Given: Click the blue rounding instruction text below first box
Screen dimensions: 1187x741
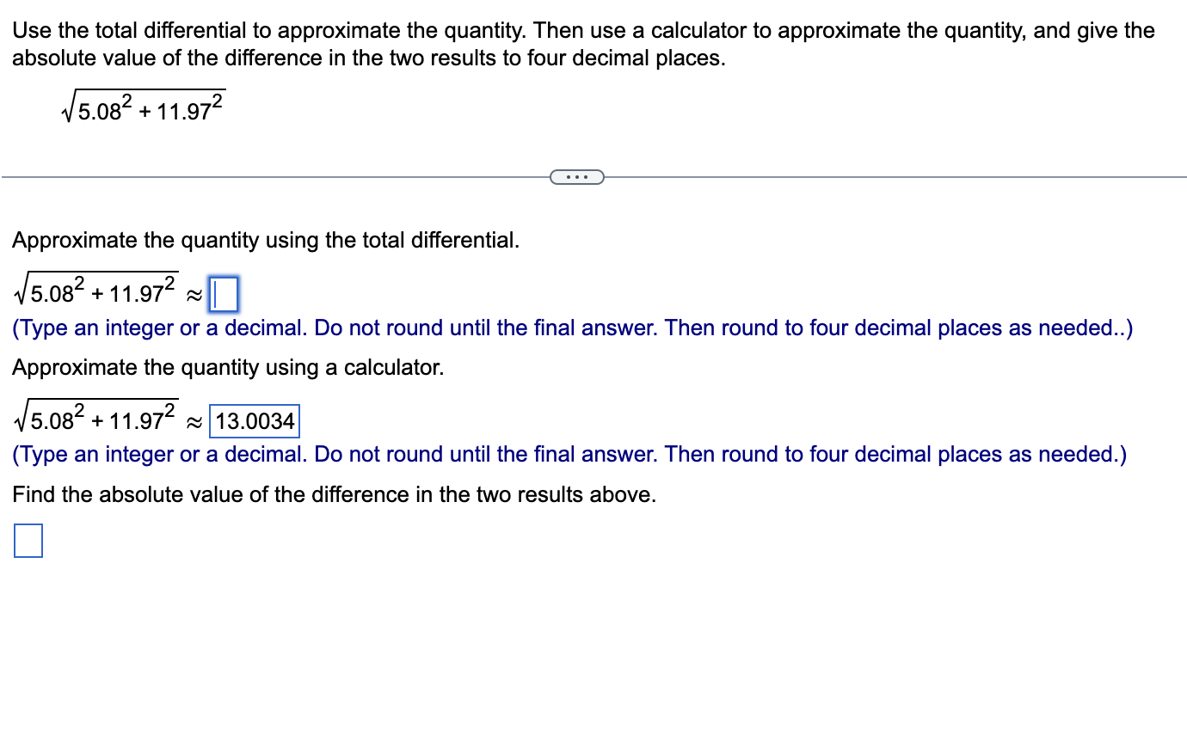Looking at the screenshot, I should point(572,328).
